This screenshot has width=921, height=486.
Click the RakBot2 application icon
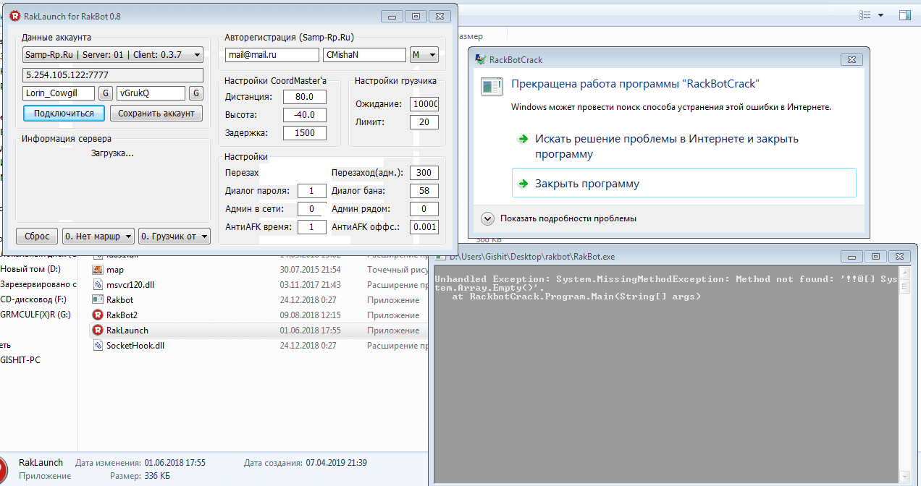[x=98, y=315]
